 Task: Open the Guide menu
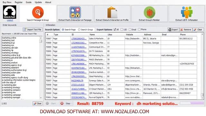(29, 2)
